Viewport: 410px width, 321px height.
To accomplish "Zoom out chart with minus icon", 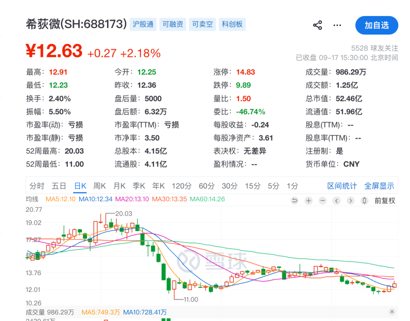I will [x=323, y=201].
